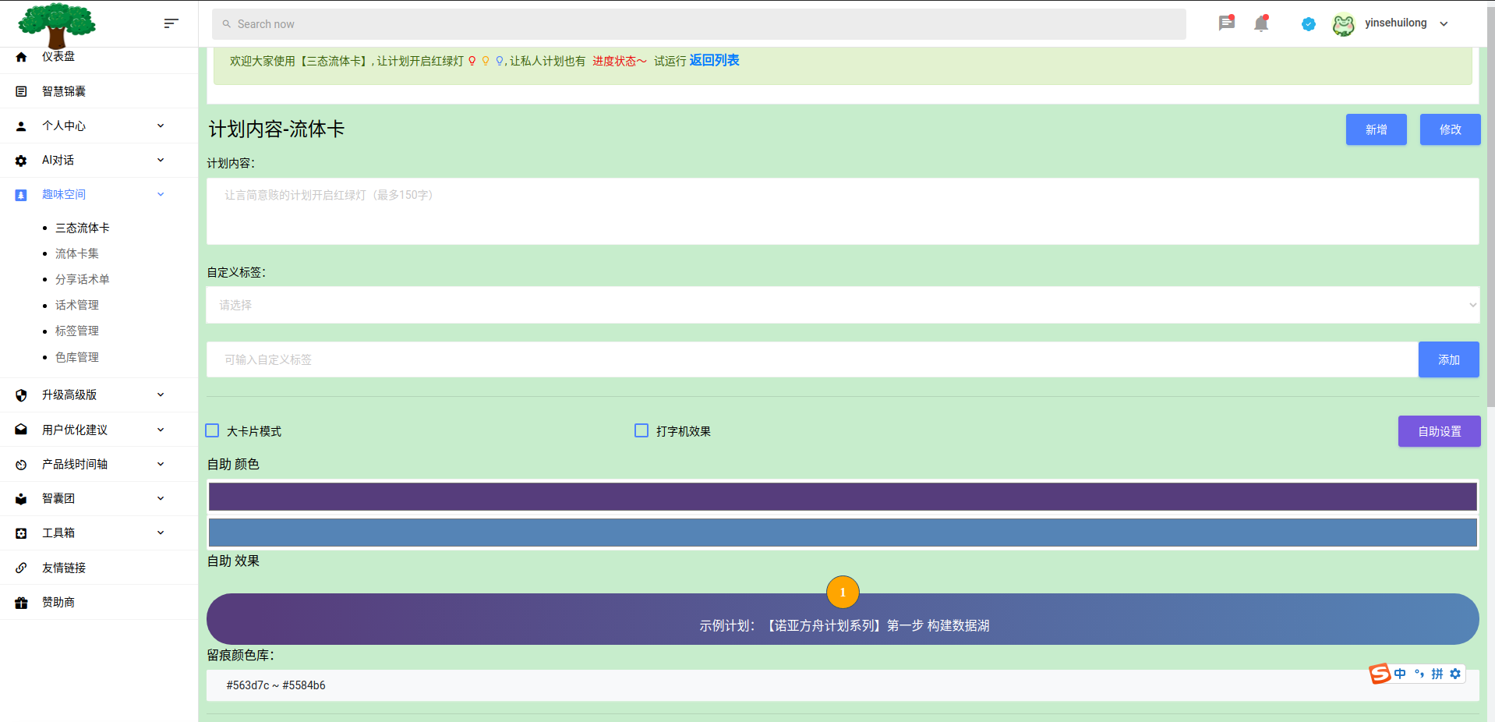This screenshot has width=1495, height=722.
Task: Click the page vertical scrollbar
Action: point(1490,207)
